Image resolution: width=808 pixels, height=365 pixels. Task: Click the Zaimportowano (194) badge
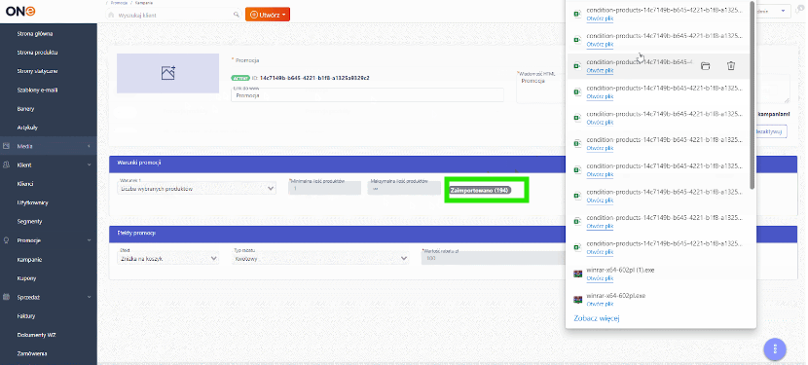(x=480, y=190)
